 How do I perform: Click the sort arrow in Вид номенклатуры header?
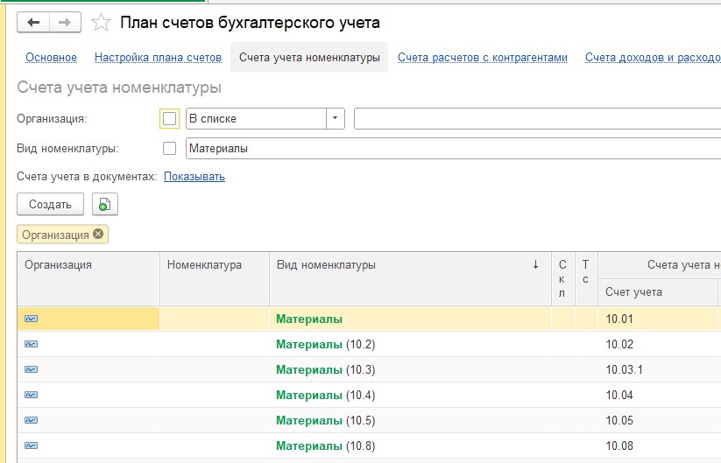point(535,264)
